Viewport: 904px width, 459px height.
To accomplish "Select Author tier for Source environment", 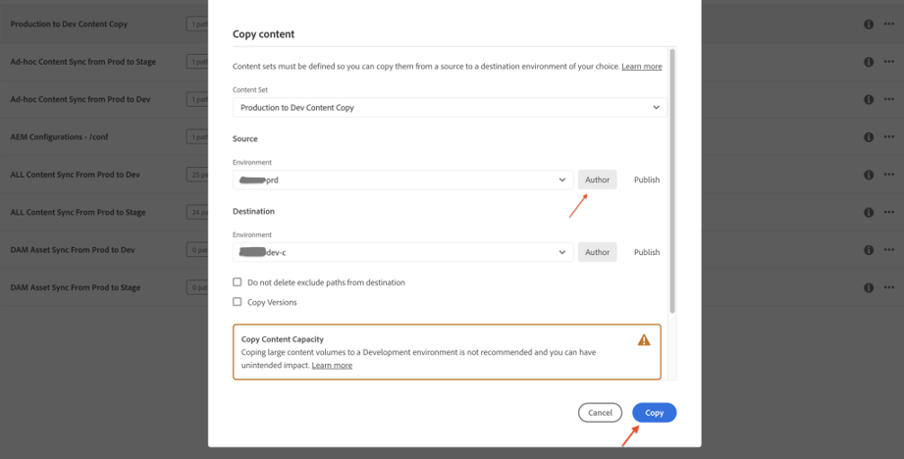I will 598,179.
